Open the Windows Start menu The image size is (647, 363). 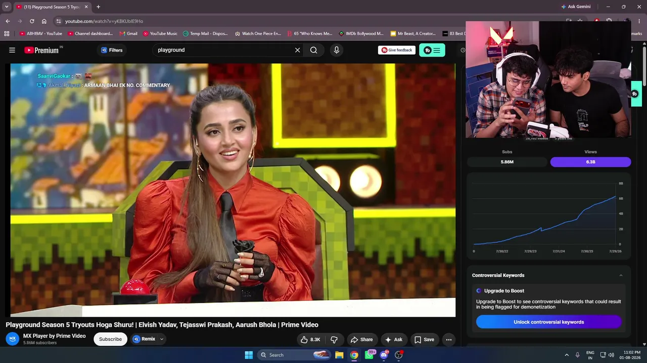pyautogui.click(x=249, y=355)
